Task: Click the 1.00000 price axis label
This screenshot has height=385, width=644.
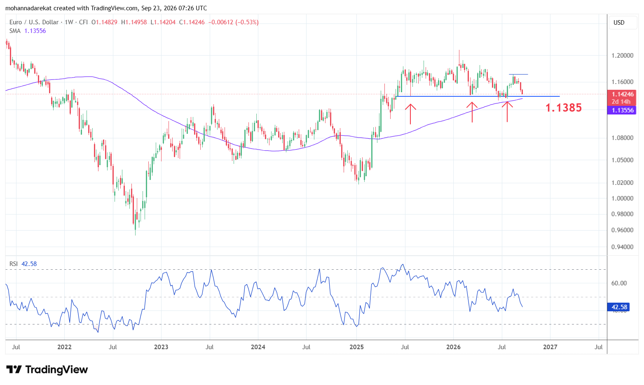Action: (622, 198)
